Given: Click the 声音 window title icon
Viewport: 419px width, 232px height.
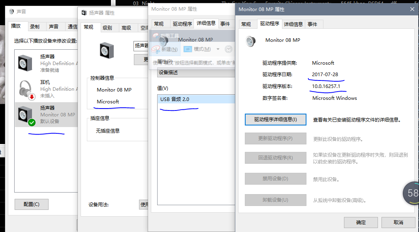Looking at the screenshot, I should click(x=12, y=13).
